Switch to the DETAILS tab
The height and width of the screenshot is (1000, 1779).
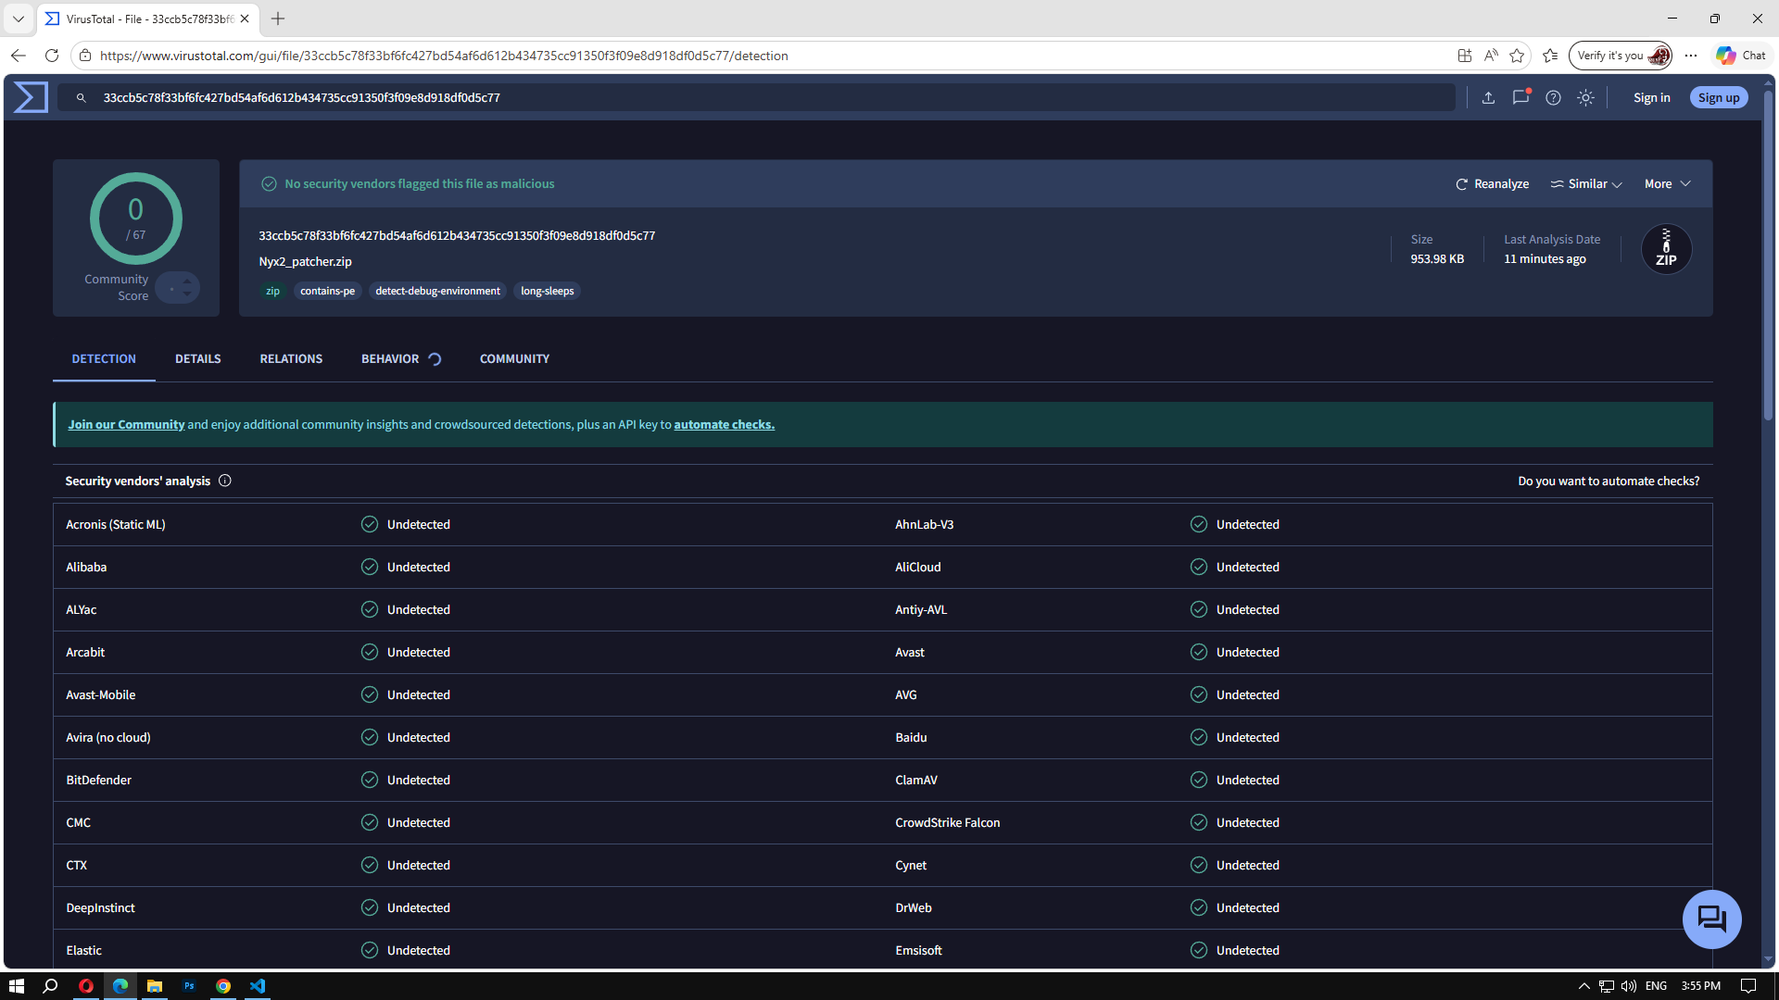(x=197, y=359)
